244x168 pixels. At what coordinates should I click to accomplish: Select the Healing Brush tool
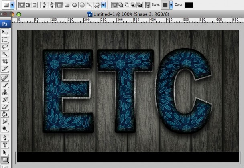coord(5,78)
